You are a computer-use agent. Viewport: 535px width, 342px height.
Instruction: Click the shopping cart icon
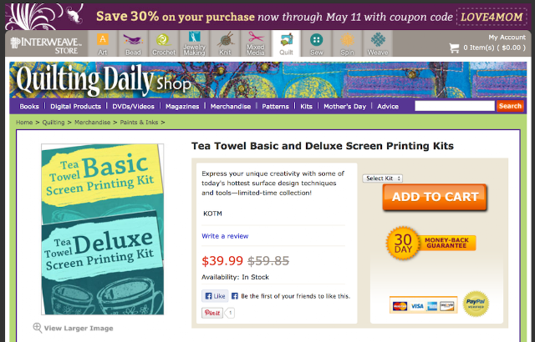454,48
